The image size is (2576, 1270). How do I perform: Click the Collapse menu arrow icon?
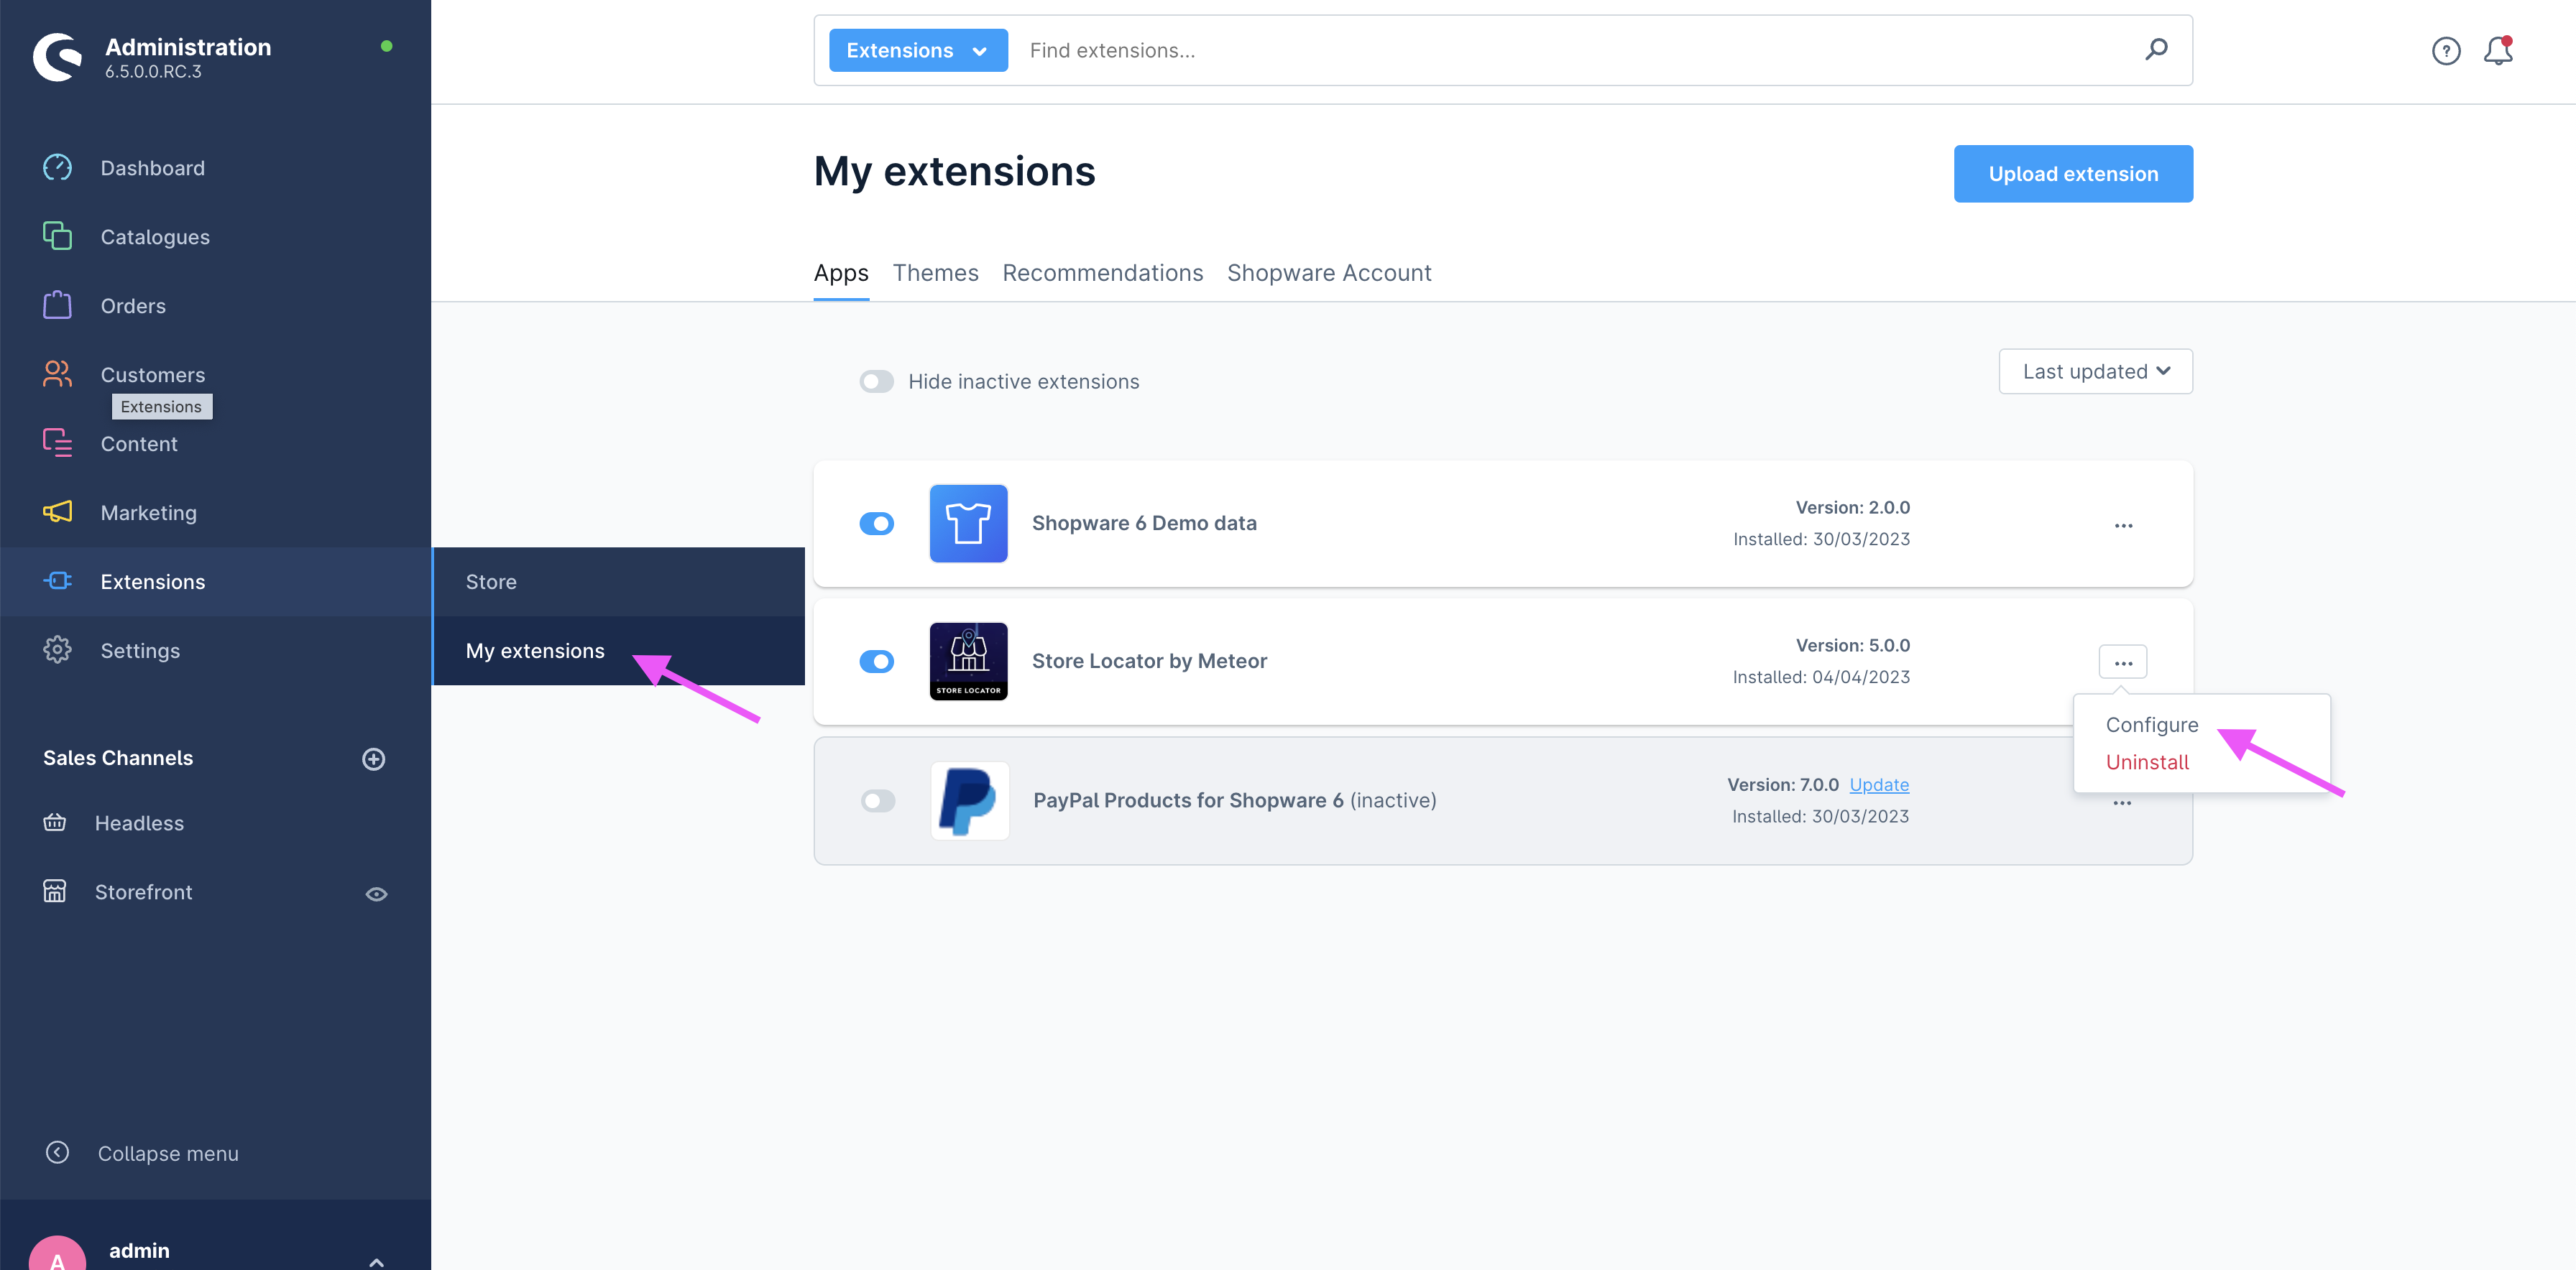click(x=57, y=1152)
